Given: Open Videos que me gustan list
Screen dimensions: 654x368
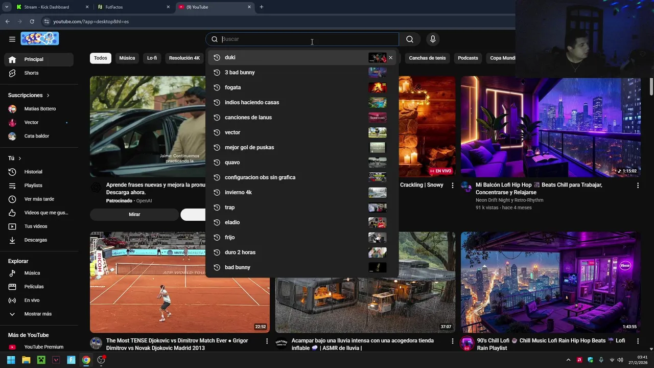Looking at the screenshot, I should pyautogui.click(x=39, y=213).
